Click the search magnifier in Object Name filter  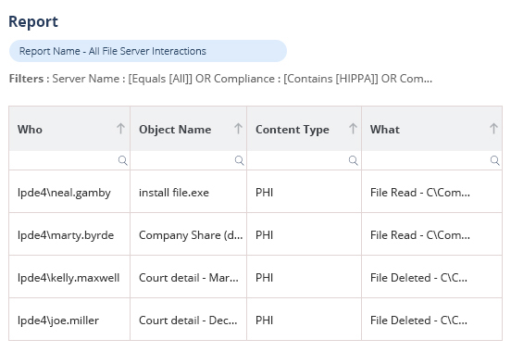point(239,160)
